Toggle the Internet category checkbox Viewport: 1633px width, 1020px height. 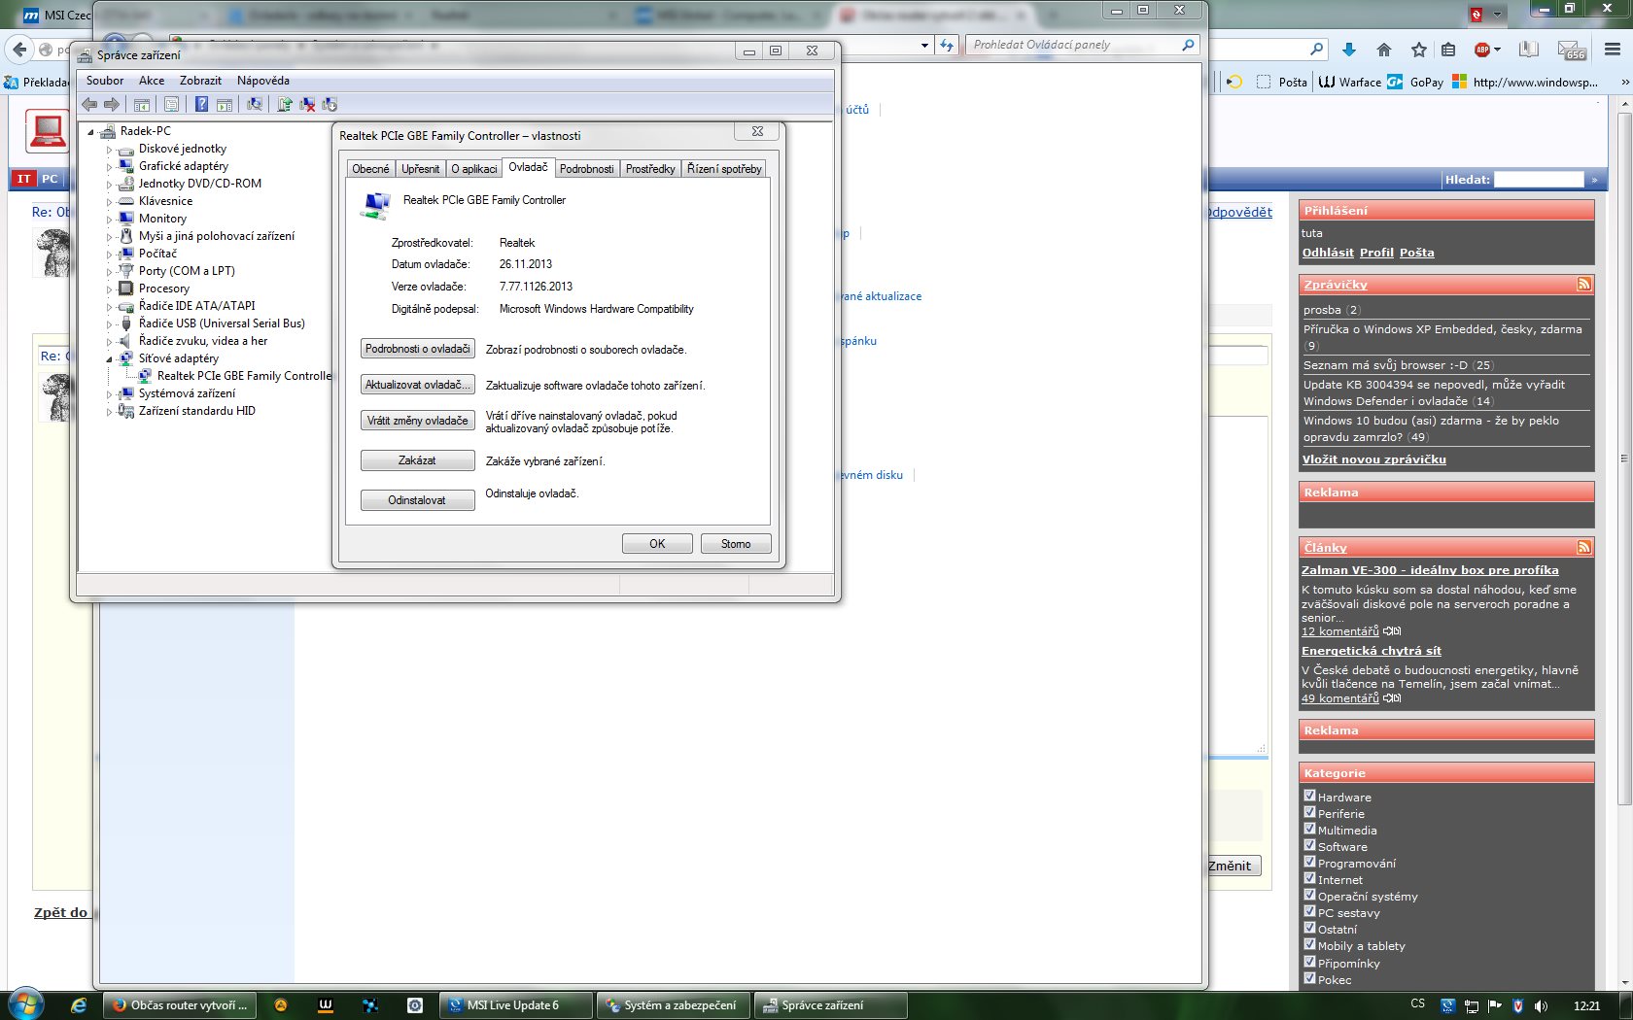pyautogui.click(x=1309, y=878)
